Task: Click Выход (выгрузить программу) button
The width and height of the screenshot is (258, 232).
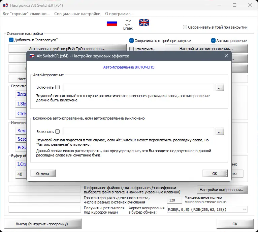Action: pyautogui.click(x=42, y=224)
